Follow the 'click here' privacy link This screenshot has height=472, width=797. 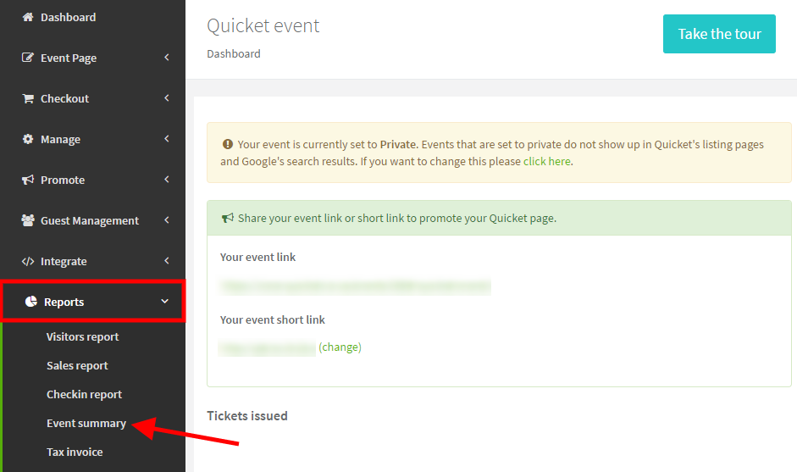[547, 161]
